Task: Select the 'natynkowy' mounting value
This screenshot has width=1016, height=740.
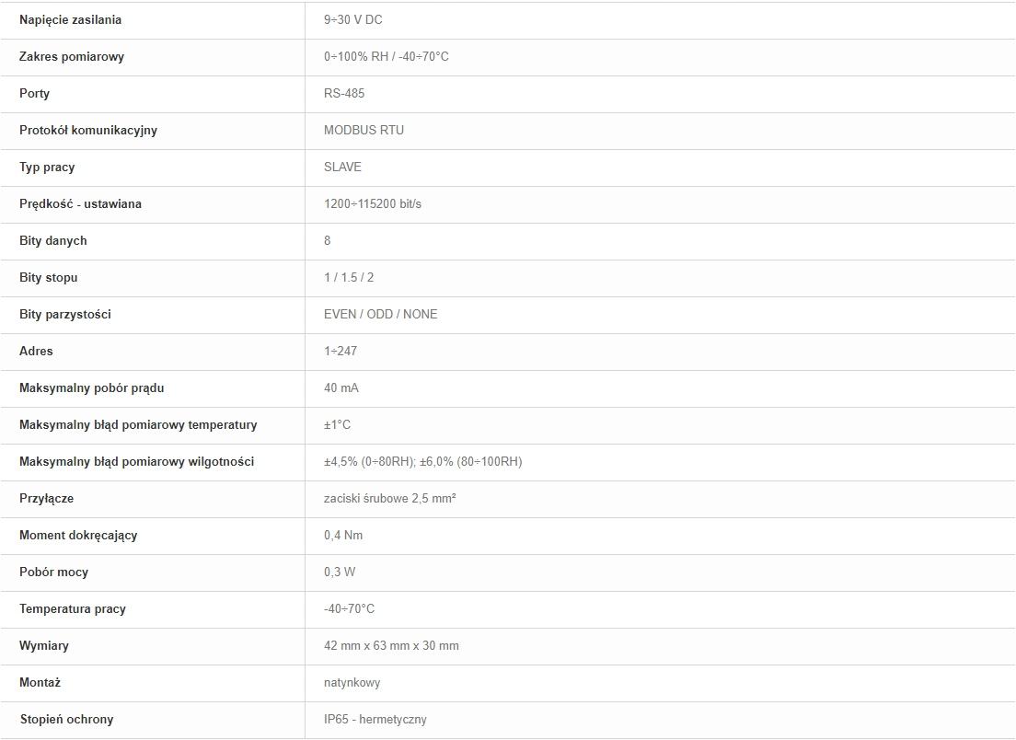Action: (352, 682)
